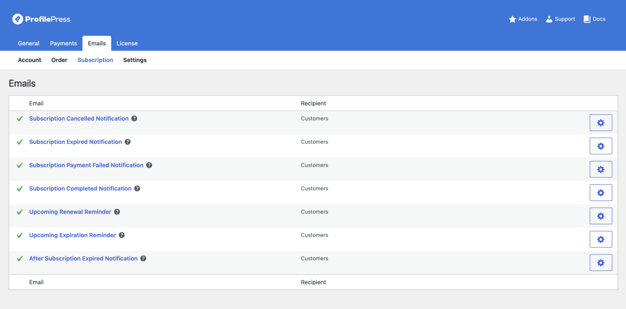Open the Account email sub-tab
626x309 pixels.
pyautogui.click(x=30, y=60)
